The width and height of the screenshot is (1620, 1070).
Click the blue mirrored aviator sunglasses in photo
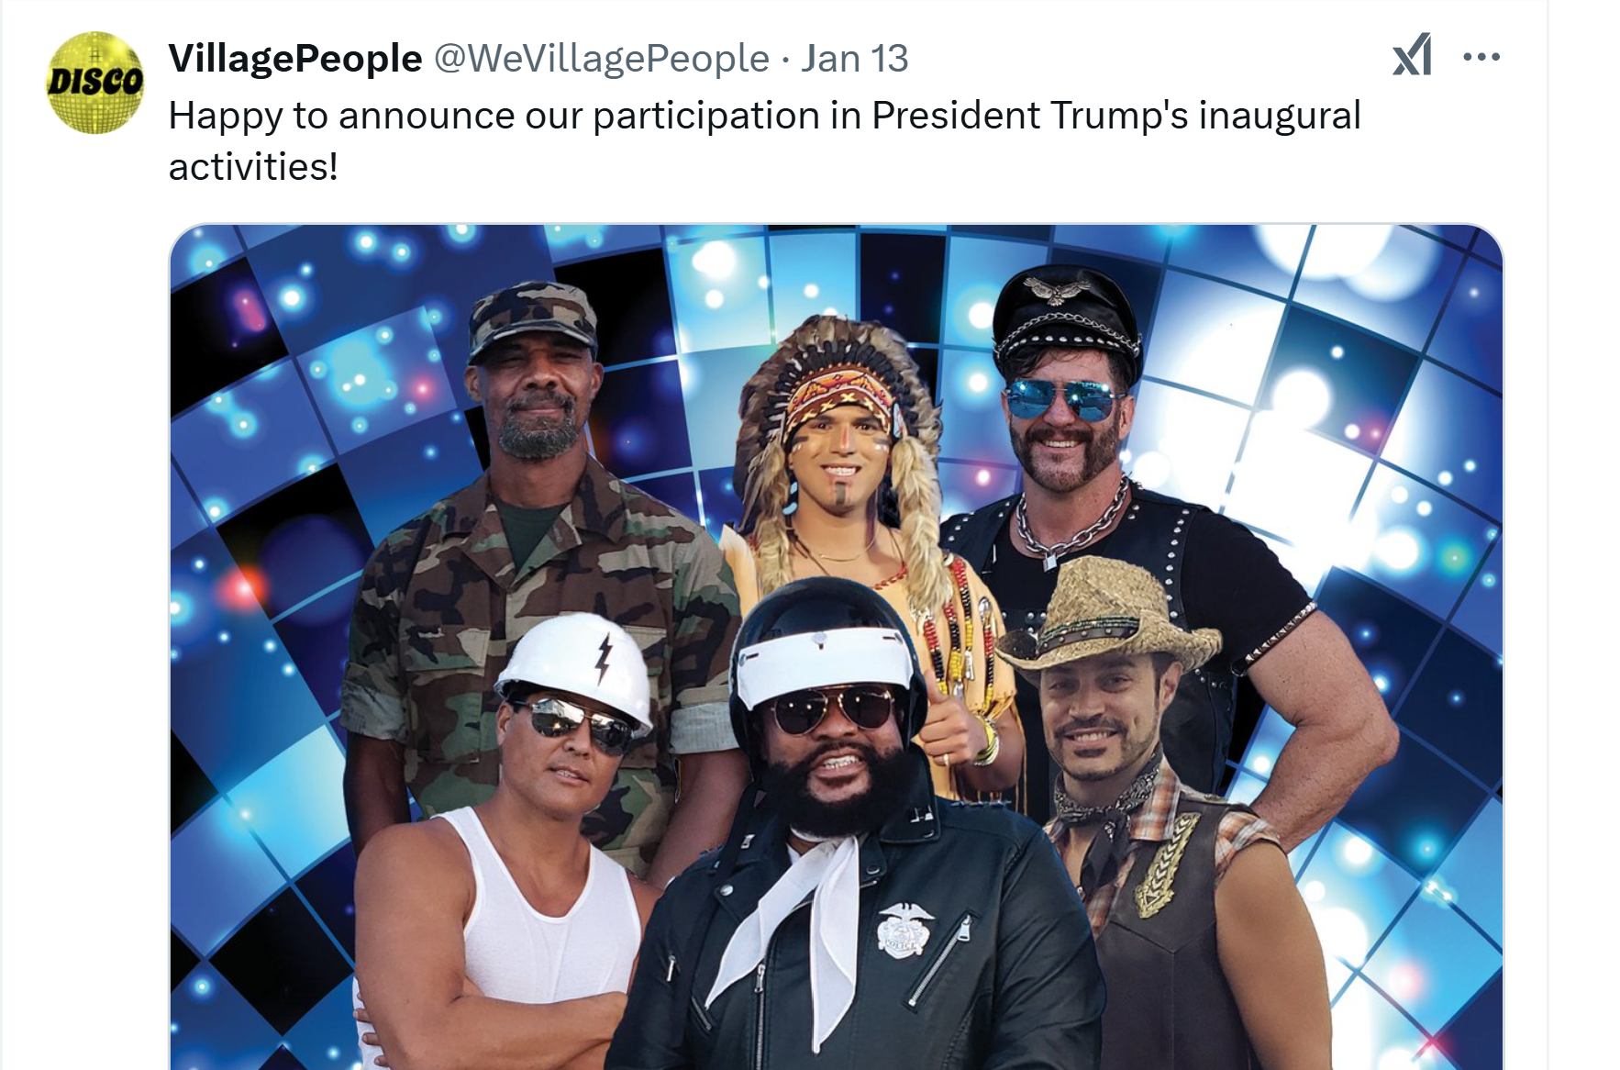pyautogui.click(x=1063, y=400)
